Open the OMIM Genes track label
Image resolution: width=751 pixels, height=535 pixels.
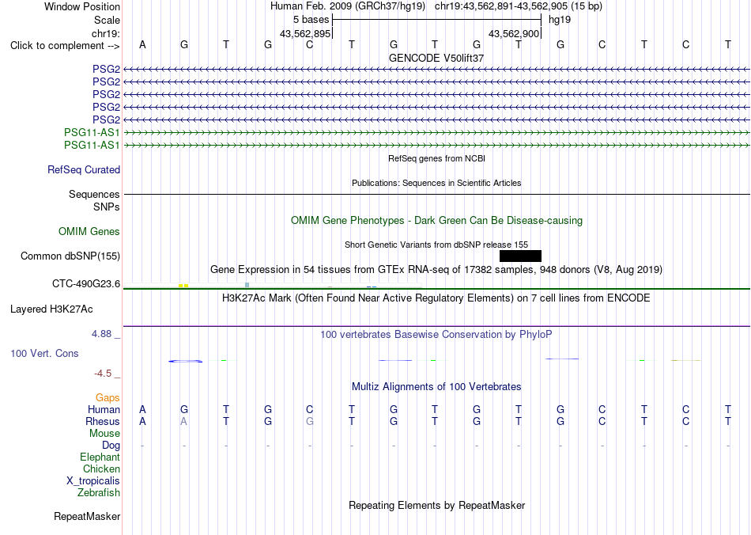(x=89, y=232)
